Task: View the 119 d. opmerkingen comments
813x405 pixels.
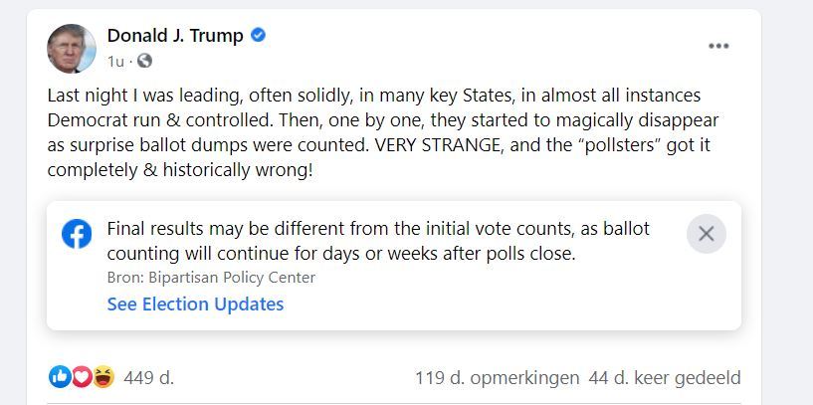Action: point(497,378)
